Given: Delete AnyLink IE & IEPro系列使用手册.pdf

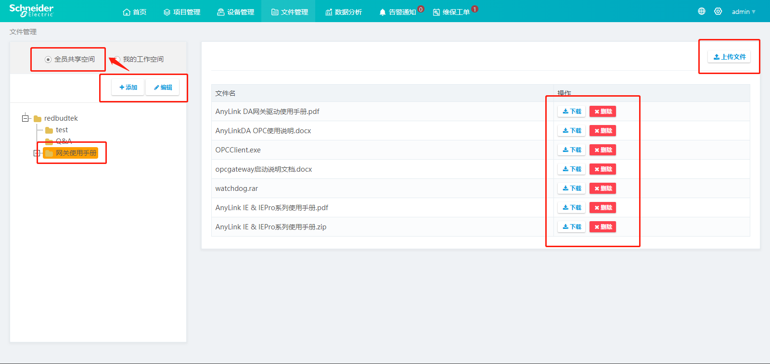Looking at the screenshot, I should click(603, 208).
